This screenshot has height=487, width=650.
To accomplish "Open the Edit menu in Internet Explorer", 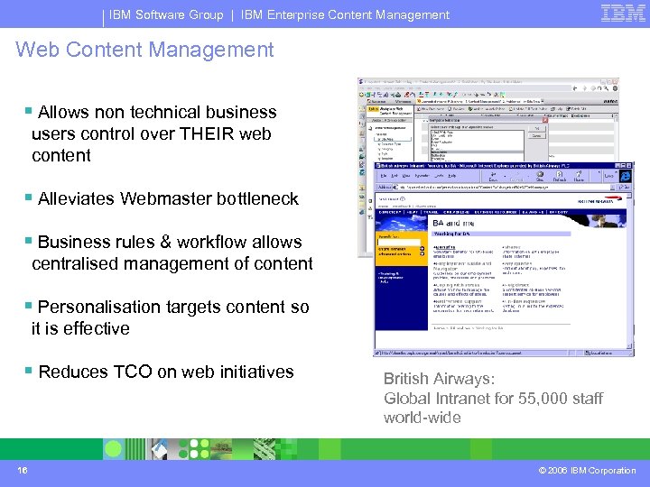I will coord(395,176).
